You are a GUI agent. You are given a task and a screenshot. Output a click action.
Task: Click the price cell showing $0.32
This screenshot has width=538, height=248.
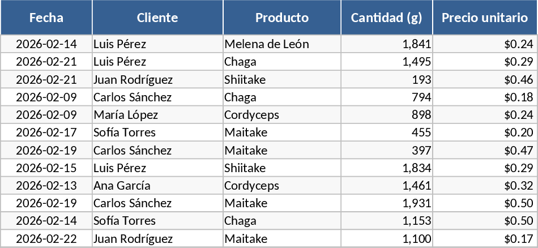click(x=485, y=186)
